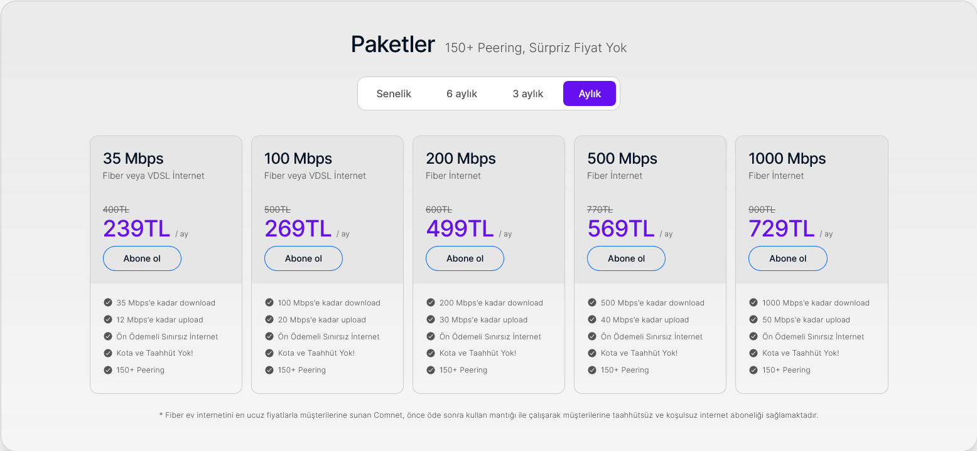Click Abone ol for 35 Mbps package

[142, 258]
